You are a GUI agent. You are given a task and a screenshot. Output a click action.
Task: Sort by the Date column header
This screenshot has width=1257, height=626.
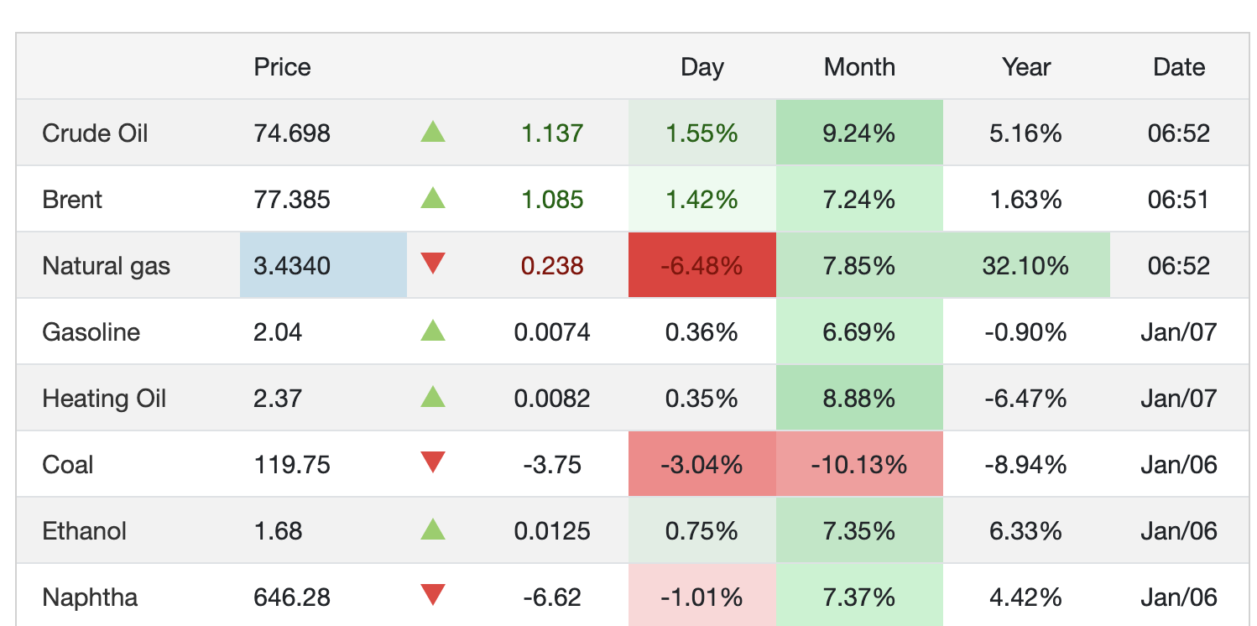pyautogui.click(x=1179, y=67)
